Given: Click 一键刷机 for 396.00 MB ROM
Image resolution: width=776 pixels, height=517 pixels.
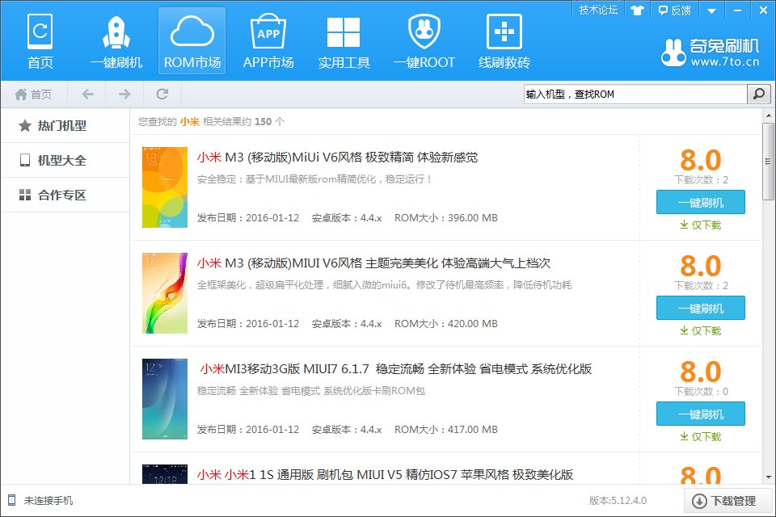Looking at the screenshot, I should tap(700, 202).
